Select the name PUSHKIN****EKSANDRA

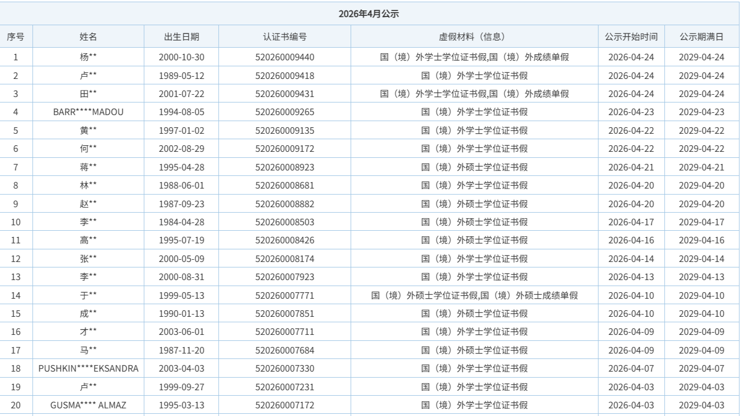pyautogui.click(x=88, y=369)
